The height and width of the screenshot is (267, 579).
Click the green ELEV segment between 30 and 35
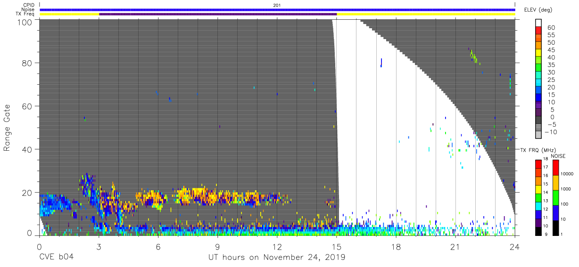(x=538, y=67)
